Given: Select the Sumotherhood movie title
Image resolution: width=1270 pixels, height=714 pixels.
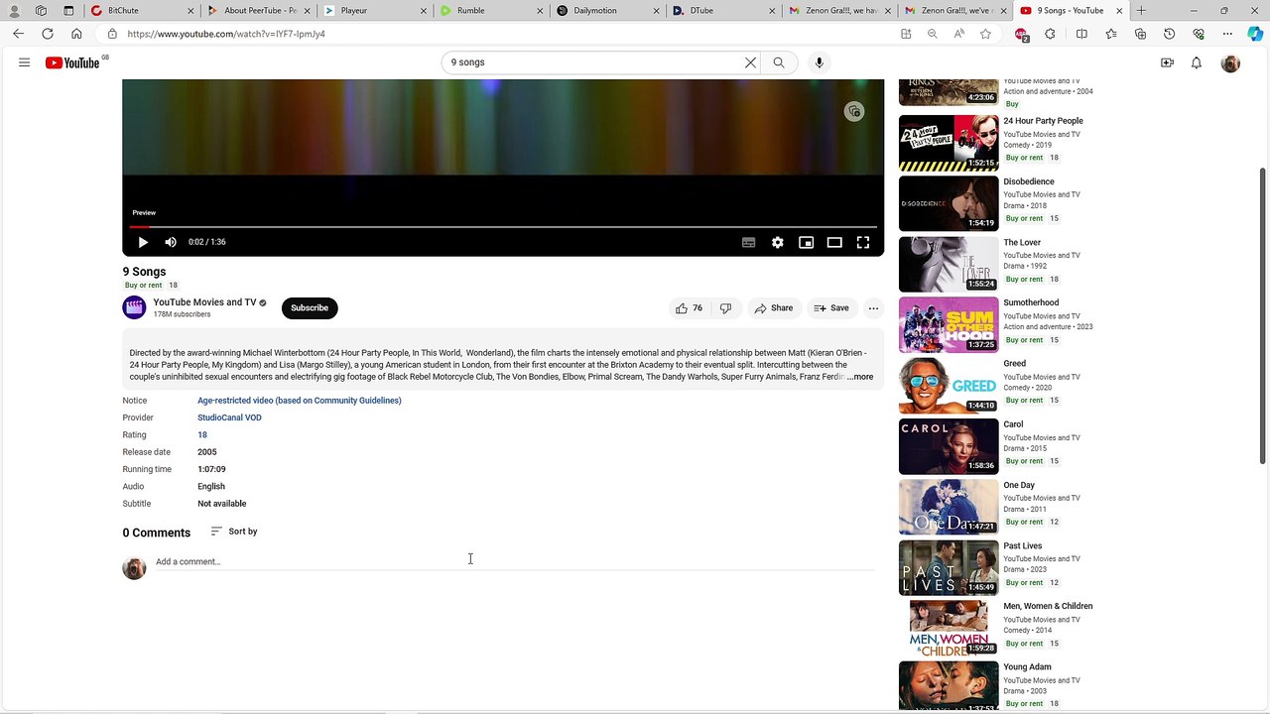Looking at the screenshot, I should (1031, 302).
